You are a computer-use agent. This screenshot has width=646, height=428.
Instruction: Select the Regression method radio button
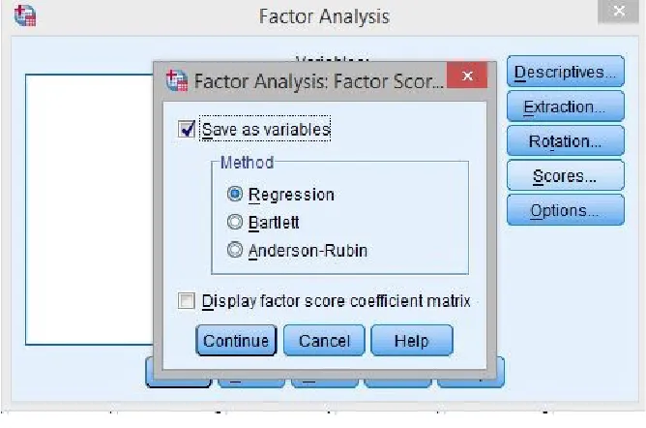coord(235,194)
